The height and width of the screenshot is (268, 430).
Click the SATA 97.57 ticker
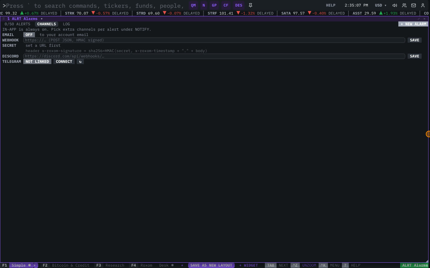(x=313, y=13)
